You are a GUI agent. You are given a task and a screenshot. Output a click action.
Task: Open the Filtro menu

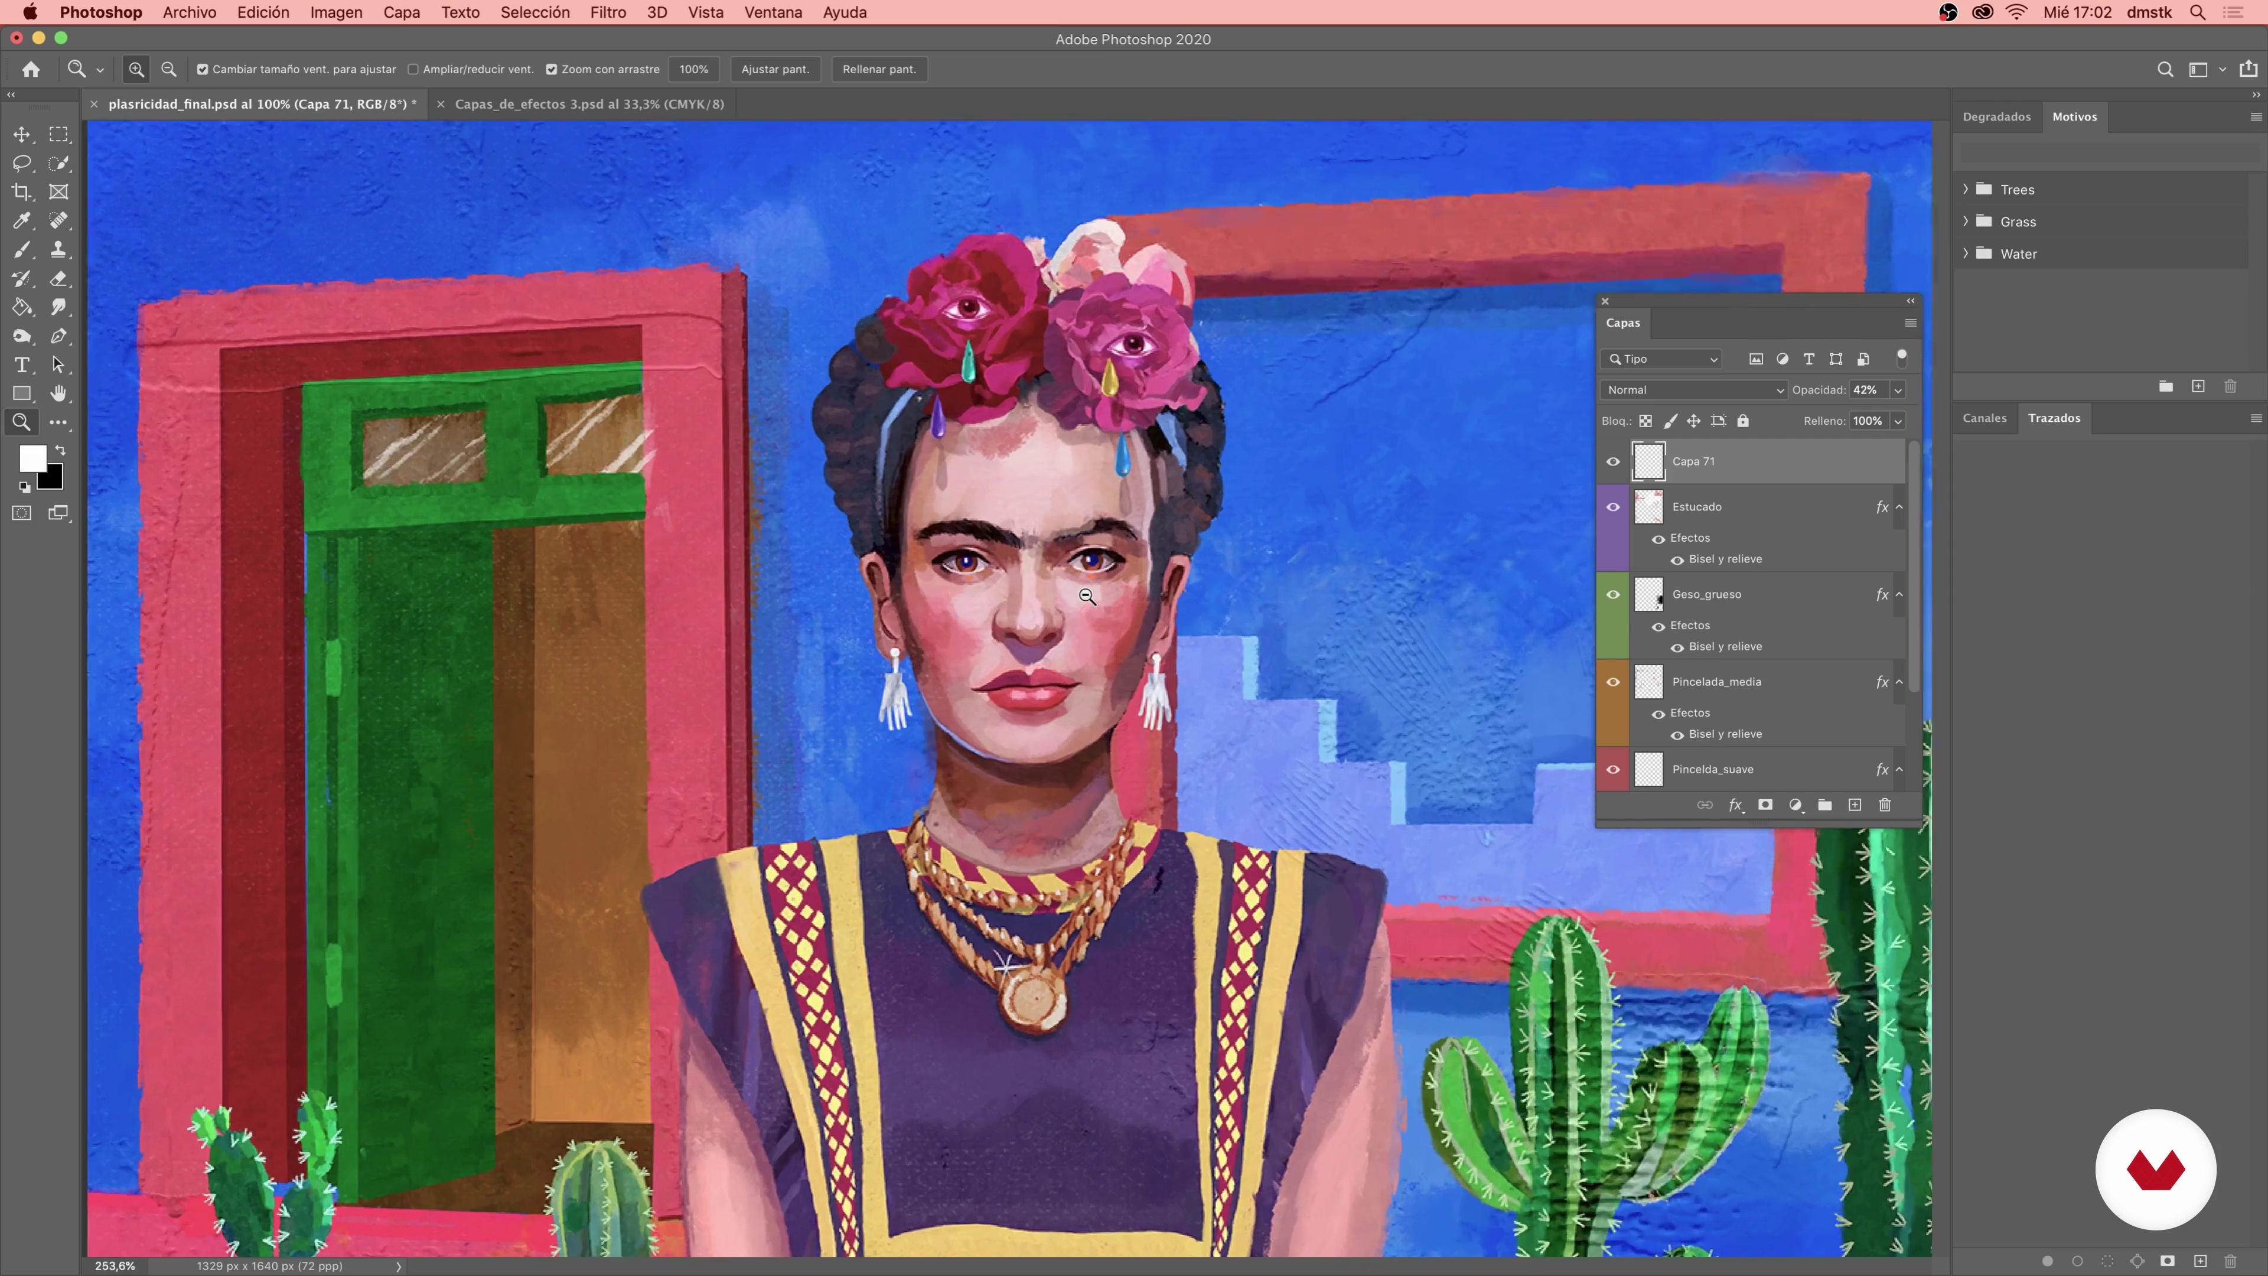tap(608, 12)
